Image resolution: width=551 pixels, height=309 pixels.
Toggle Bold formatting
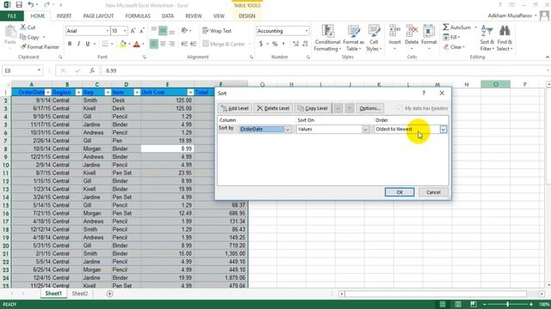(x=70, y=44)
